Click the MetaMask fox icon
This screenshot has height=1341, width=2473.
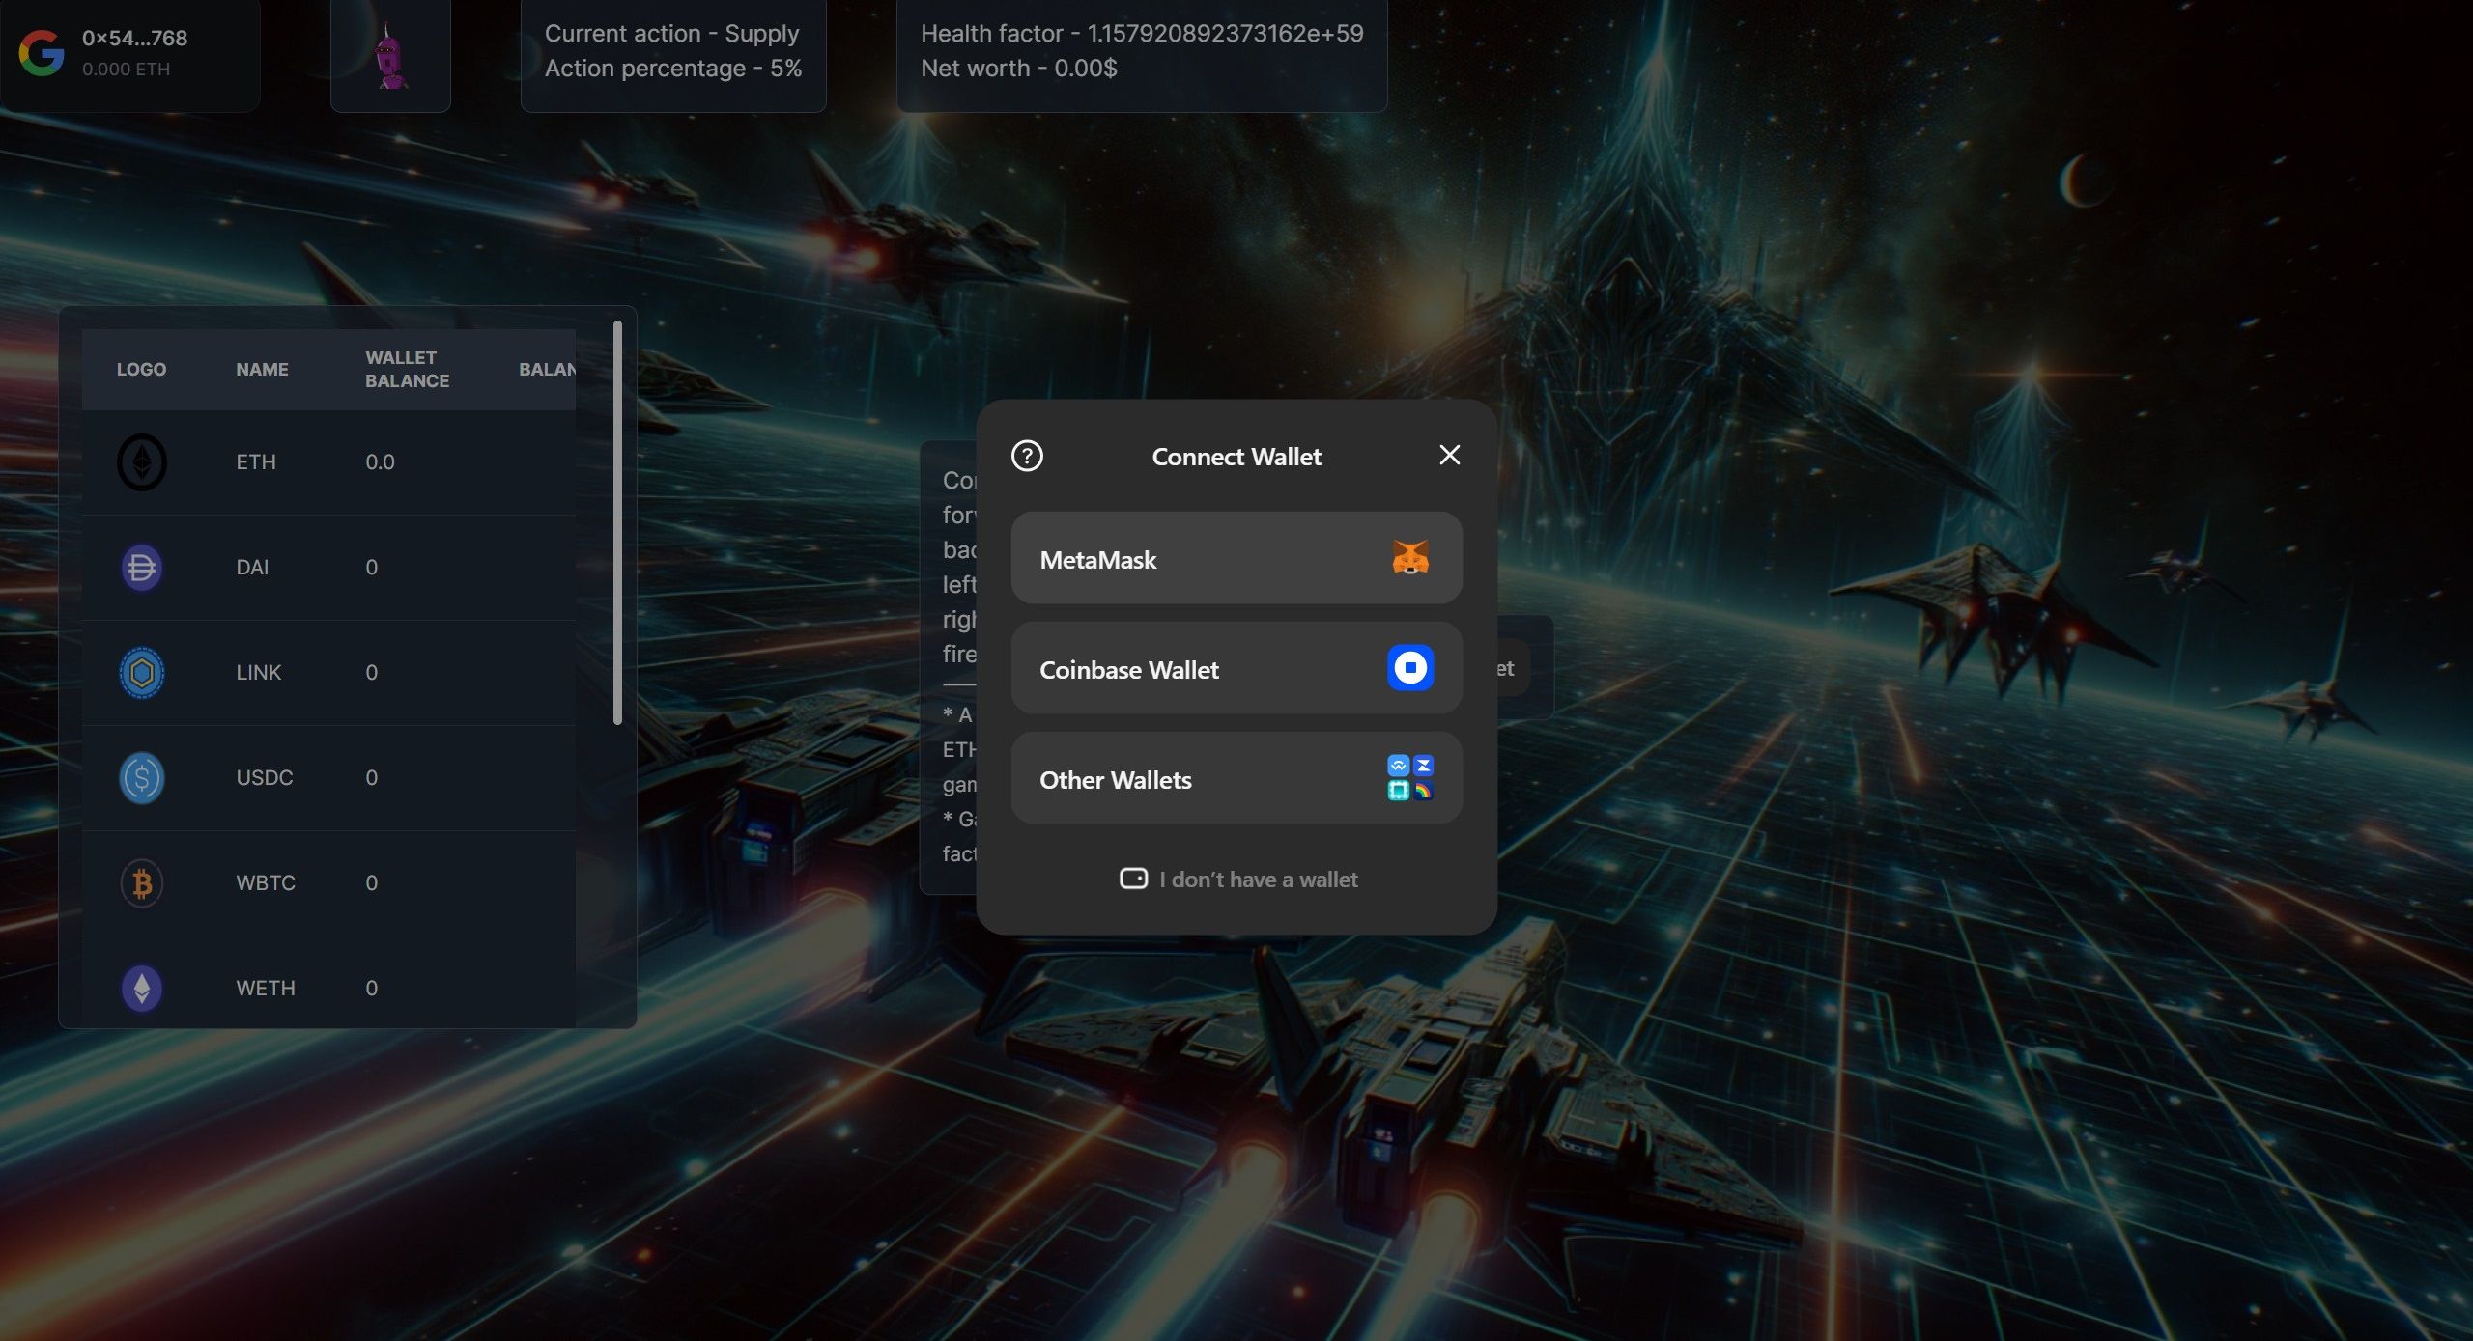[1410, 558]
